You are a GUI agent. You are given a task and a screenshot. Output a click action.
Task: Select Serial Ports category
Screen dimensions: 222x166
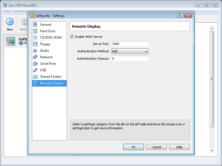(x=49, y=64)
